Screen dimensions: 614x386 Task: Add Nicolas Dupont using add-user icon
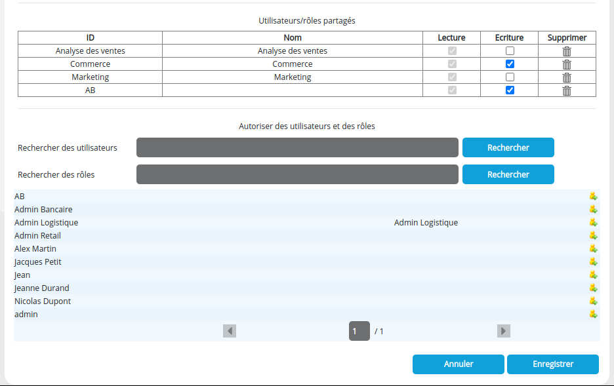tap(593, 301)
